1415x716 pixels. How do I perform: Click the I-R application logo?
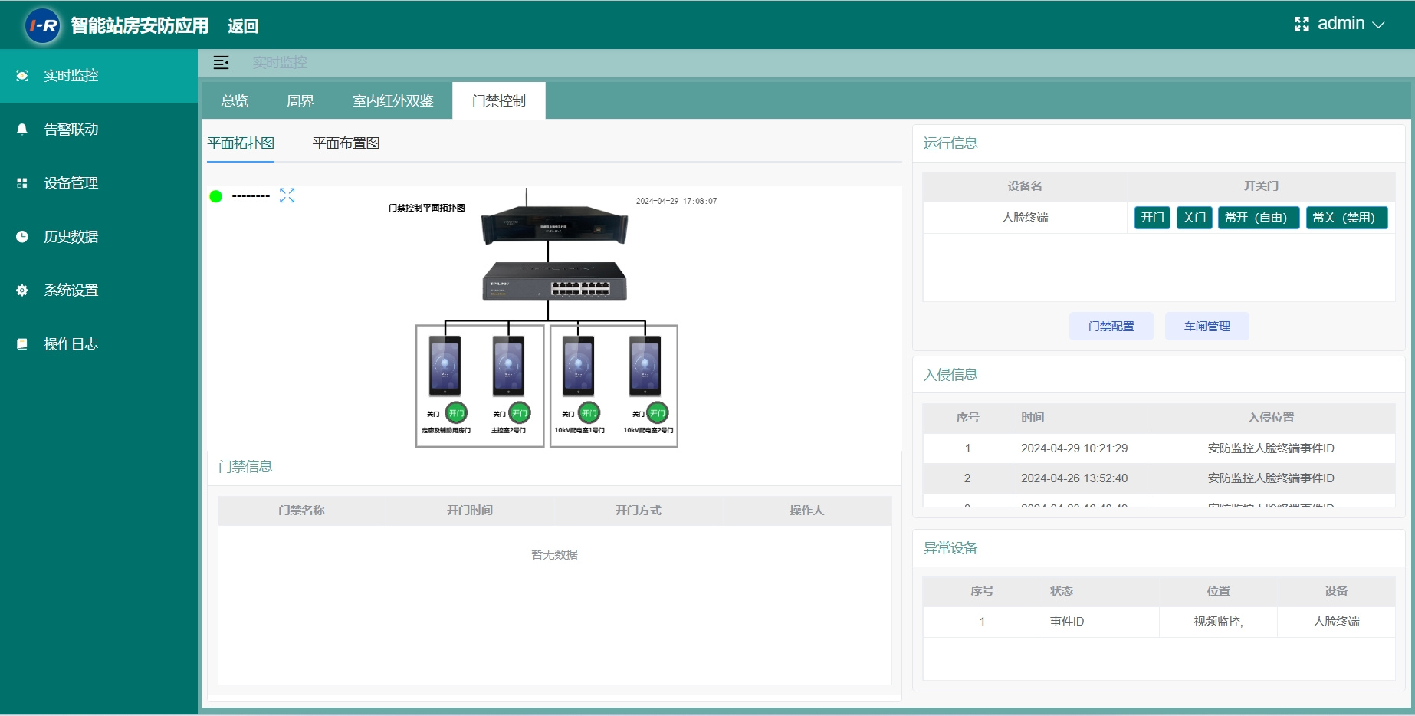click(x=43, y=25)
